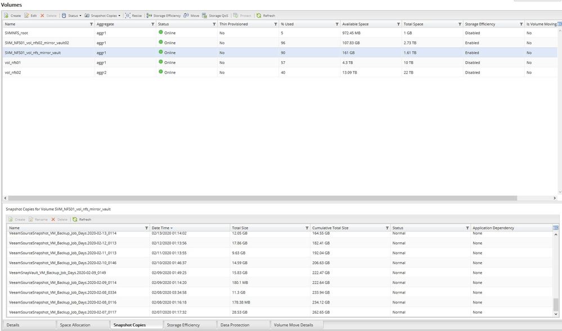Click Create in the snapshot copies toolbar

[17, 219]
